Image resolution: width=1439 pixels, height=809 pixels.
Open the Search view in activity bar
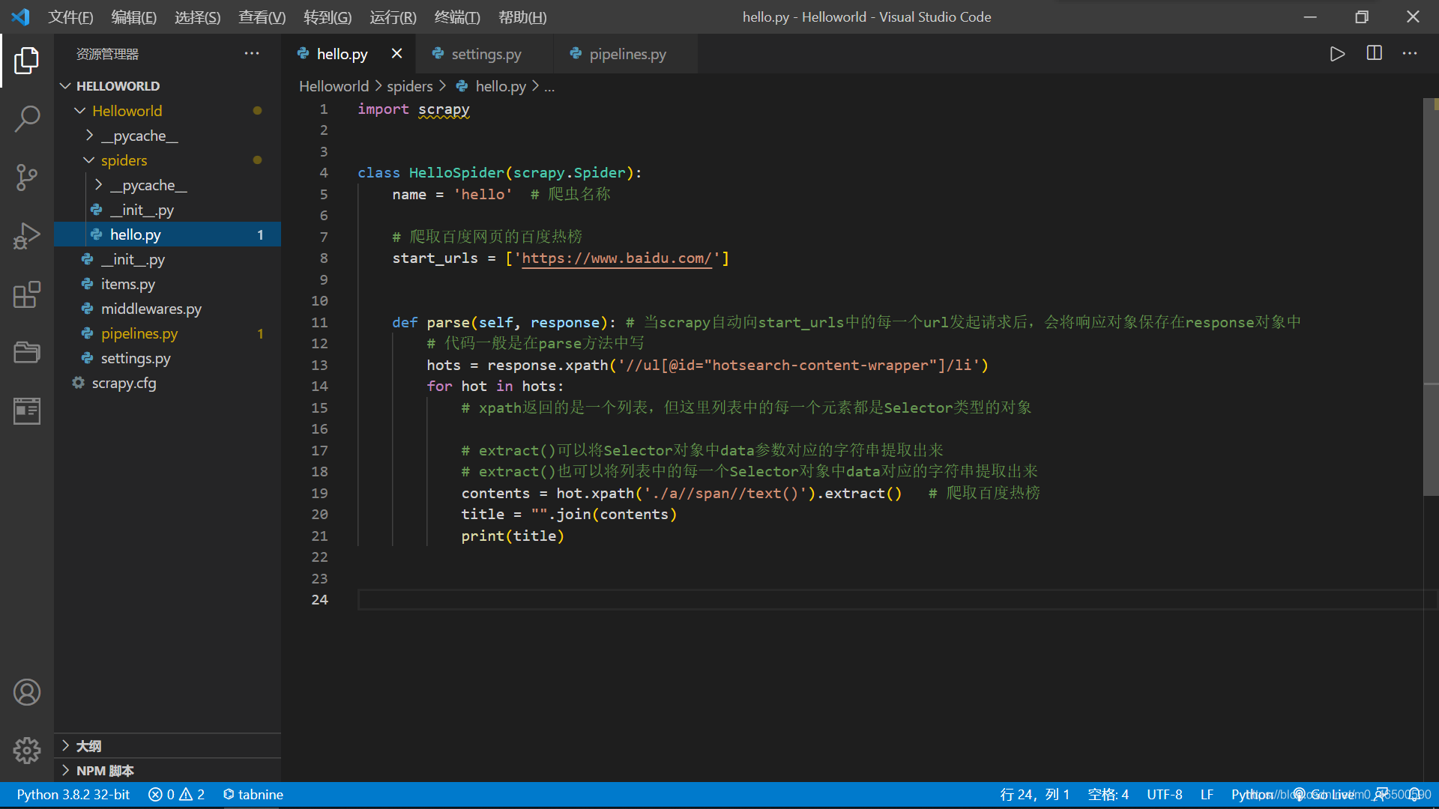[x=27, y=118]
